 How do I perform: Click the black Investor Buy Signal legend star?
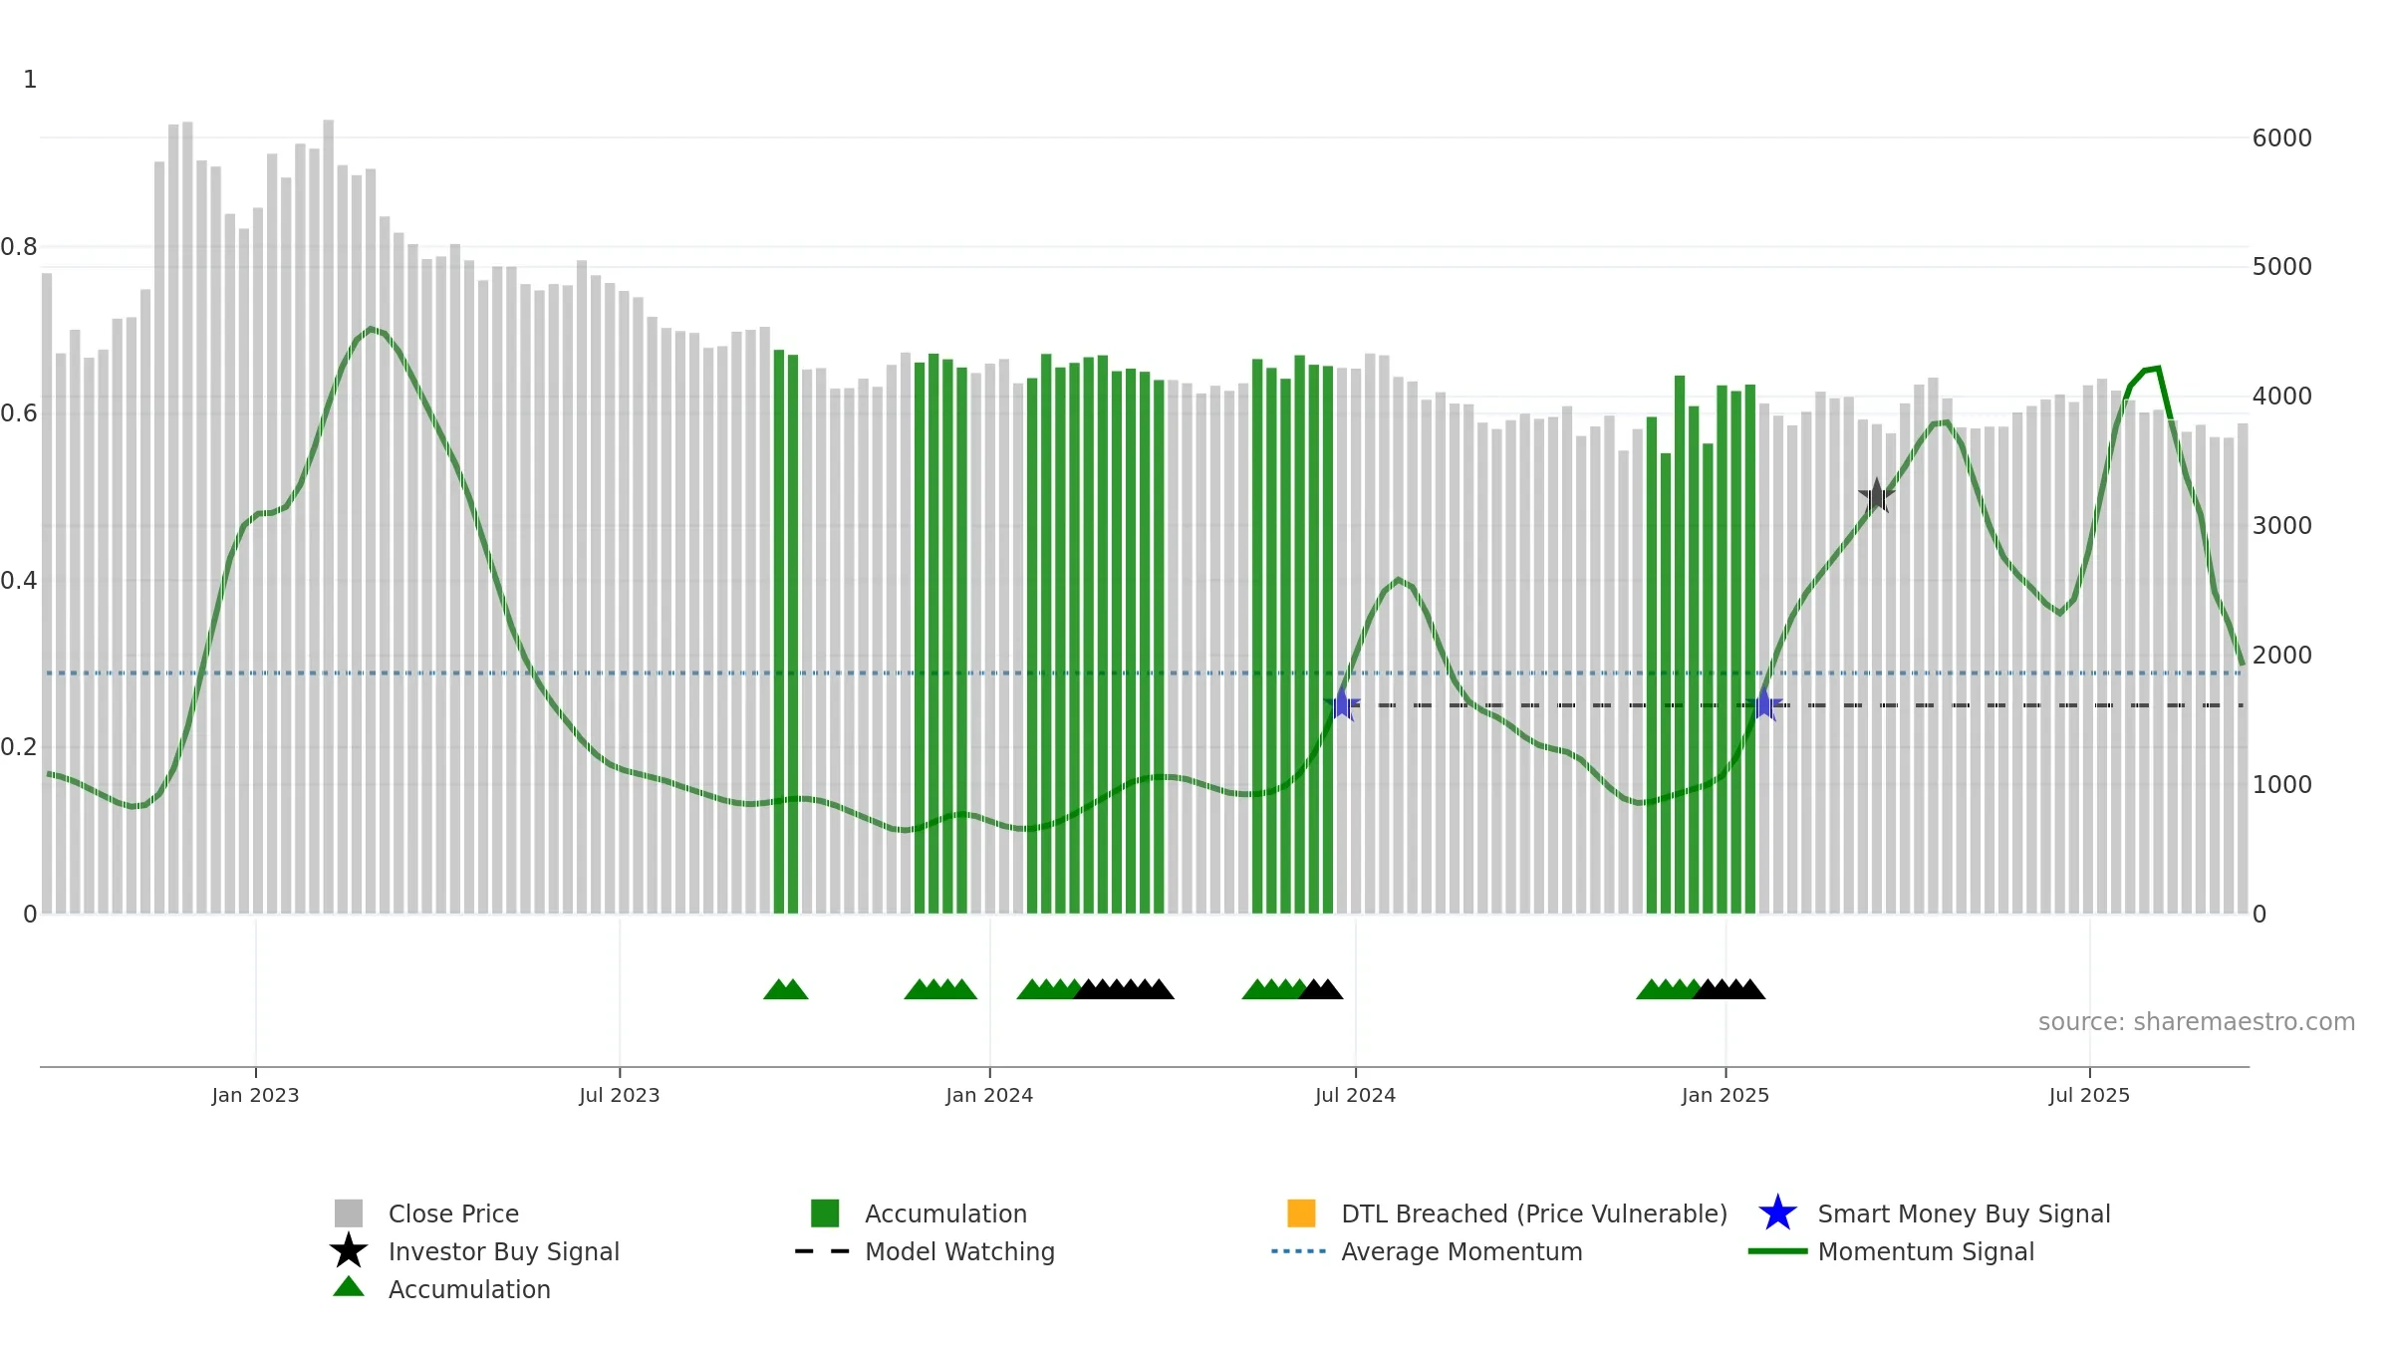click(x=349, y=1251)
